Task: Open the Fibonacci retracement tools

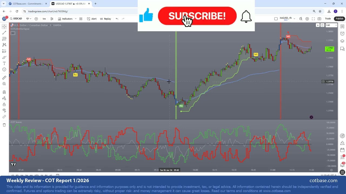Action: click(4, 39)
